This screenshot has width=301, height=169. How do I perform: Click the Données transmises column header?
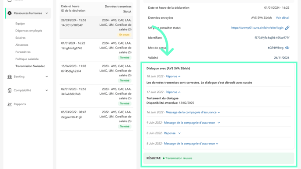(118, 6)
